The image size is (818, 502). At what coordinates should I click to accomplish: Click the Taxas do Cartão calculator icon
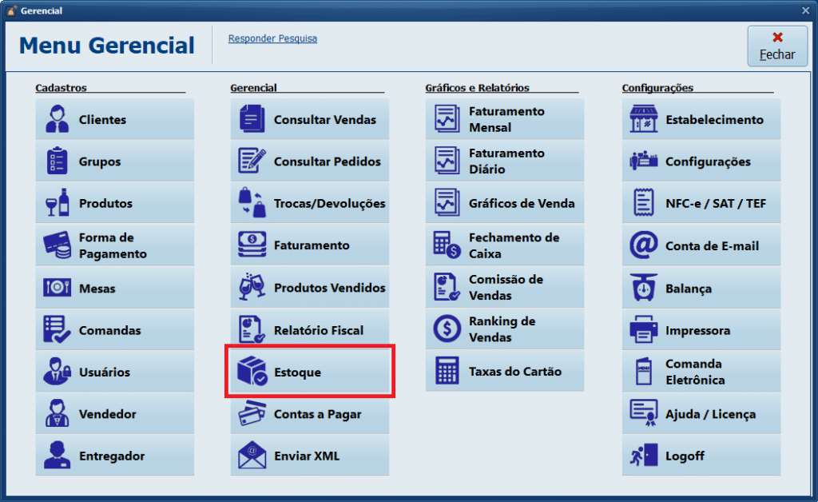[x=447, y=372]
